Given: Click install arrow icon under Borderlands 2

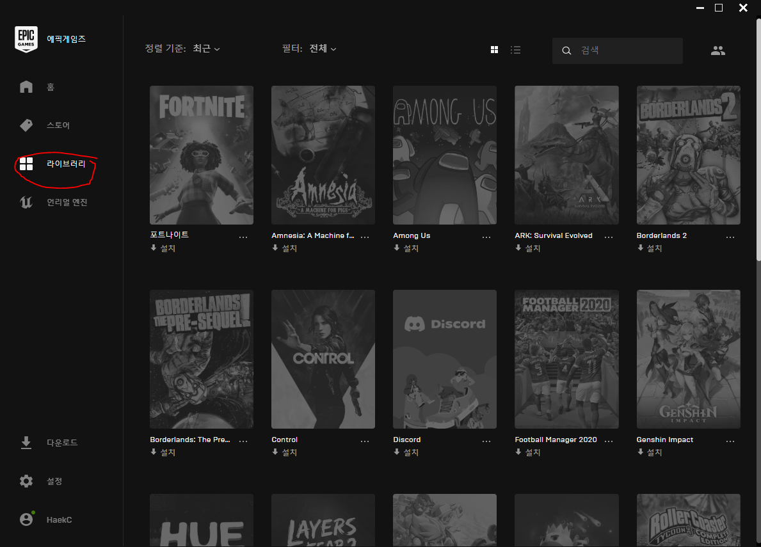Looking at the screenshot, I should pos(640,248).
